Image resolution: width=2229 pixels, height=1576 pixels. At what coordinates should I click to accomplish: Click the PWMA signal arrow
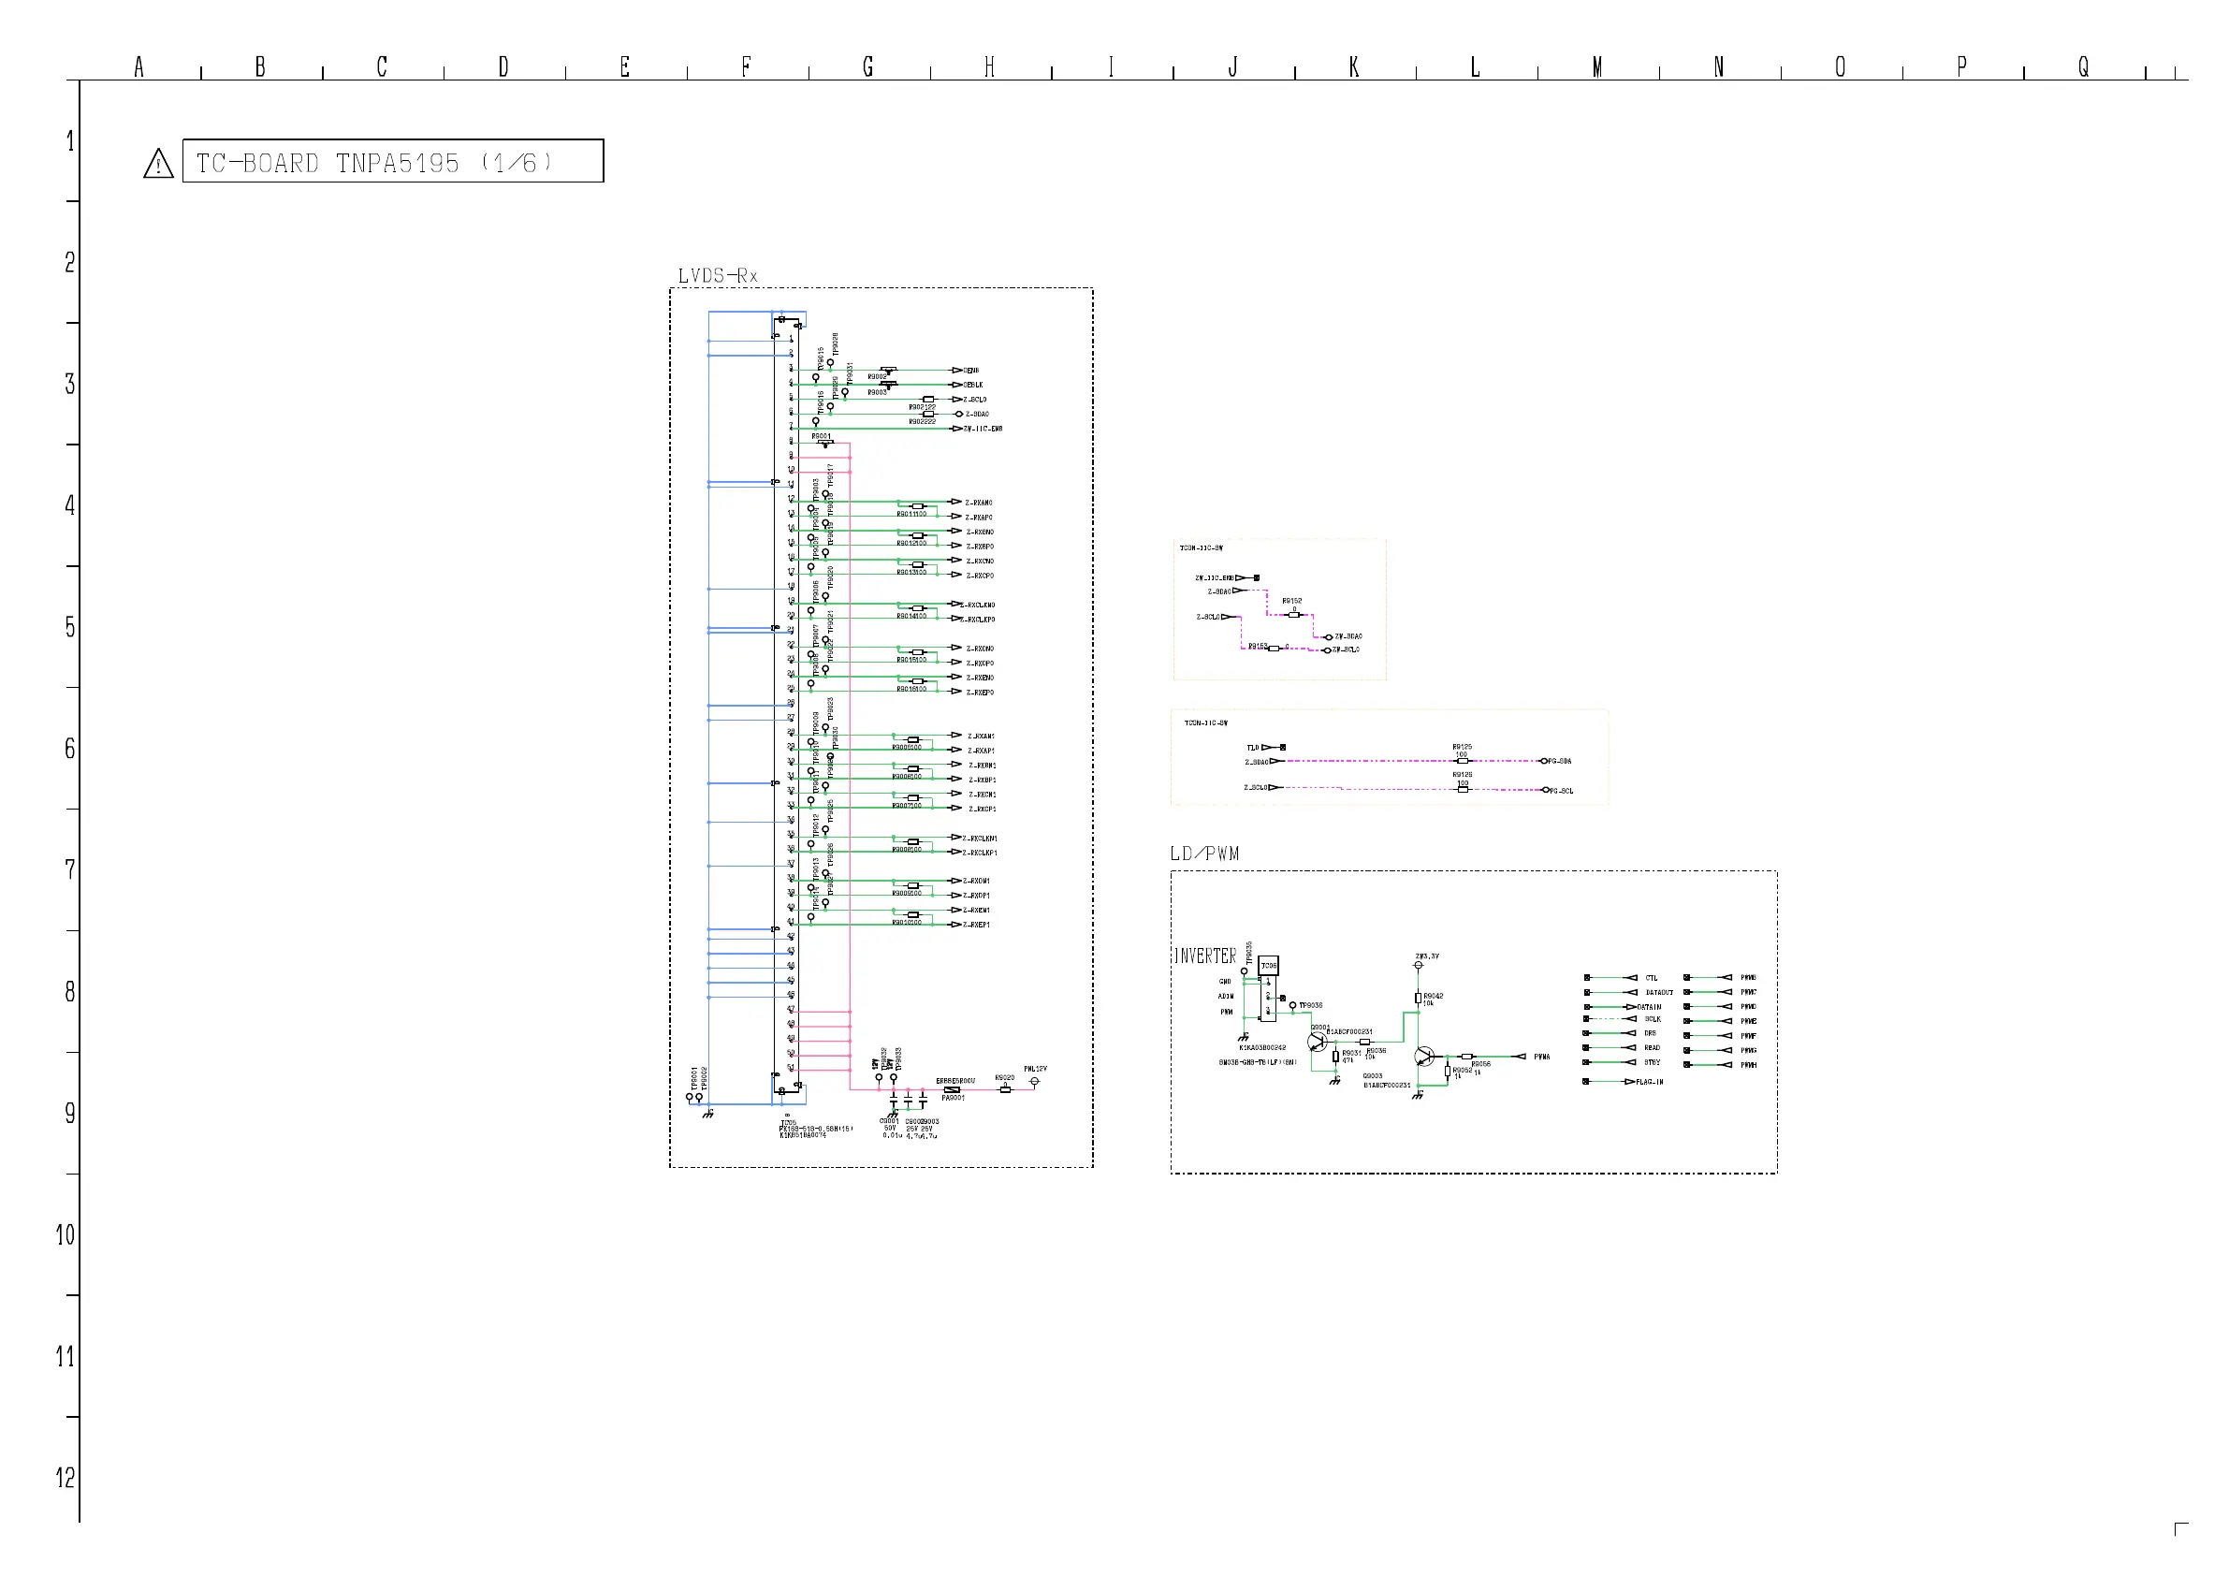pos(1521,1057)
